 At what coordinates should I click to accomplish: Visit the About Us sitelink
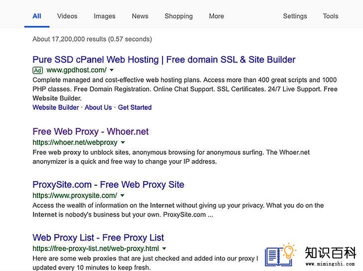click(x=98, y=107)
